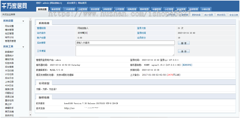Open the [系统体检] link beside server info
The width and height of the screenshot is (240, 118).
187,65
